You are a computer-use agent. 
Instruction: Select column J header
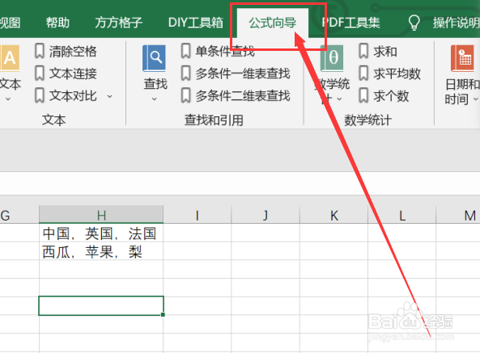point(265,215)
